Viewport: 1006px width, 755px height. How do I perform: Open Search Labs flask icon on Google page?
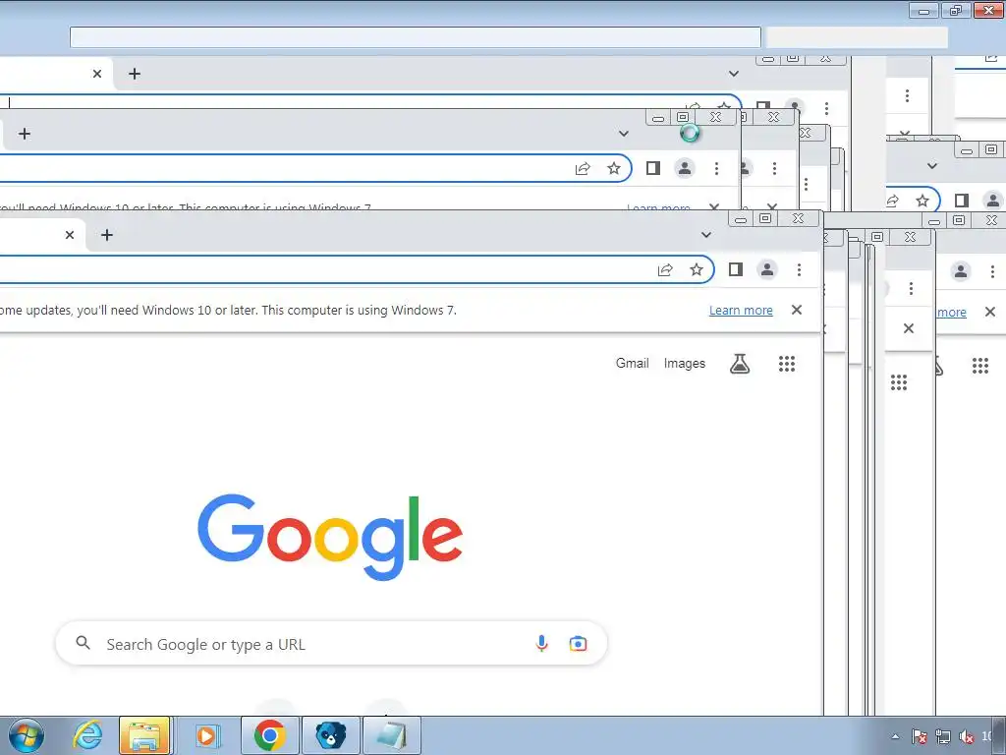(x=740, y=364)
